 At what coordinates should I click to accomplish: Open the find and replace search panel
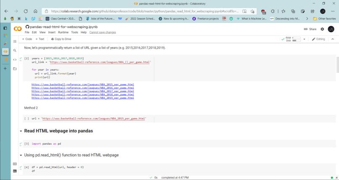click(x=15, y=50)
